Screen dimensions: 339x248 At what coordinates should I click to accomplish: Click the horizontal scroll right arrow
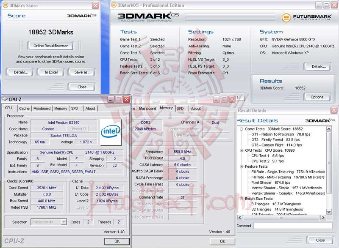[x=323, y=218]
